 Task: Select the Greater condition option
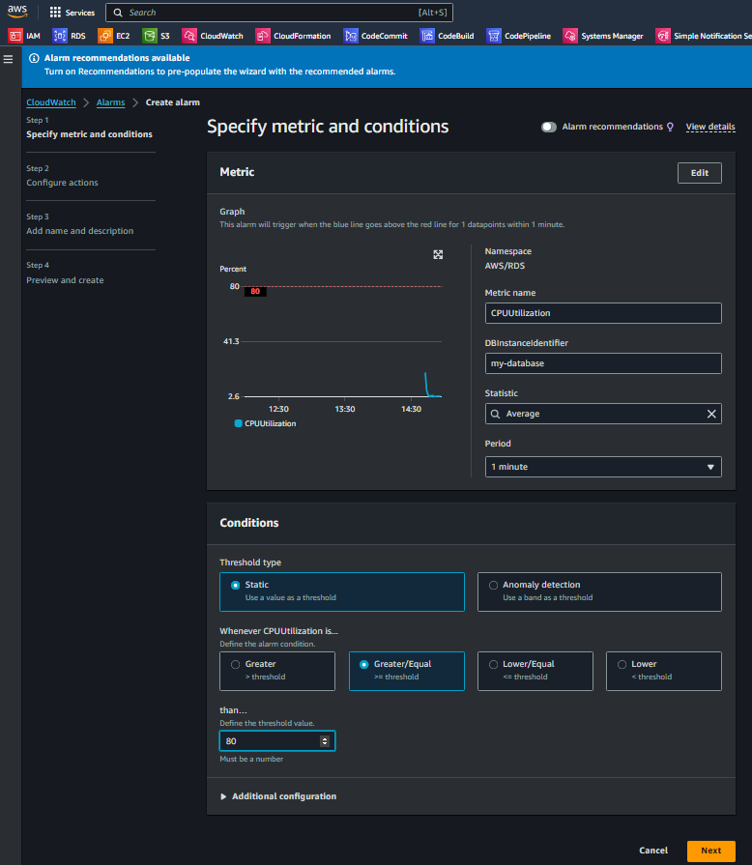coord(277,671)
